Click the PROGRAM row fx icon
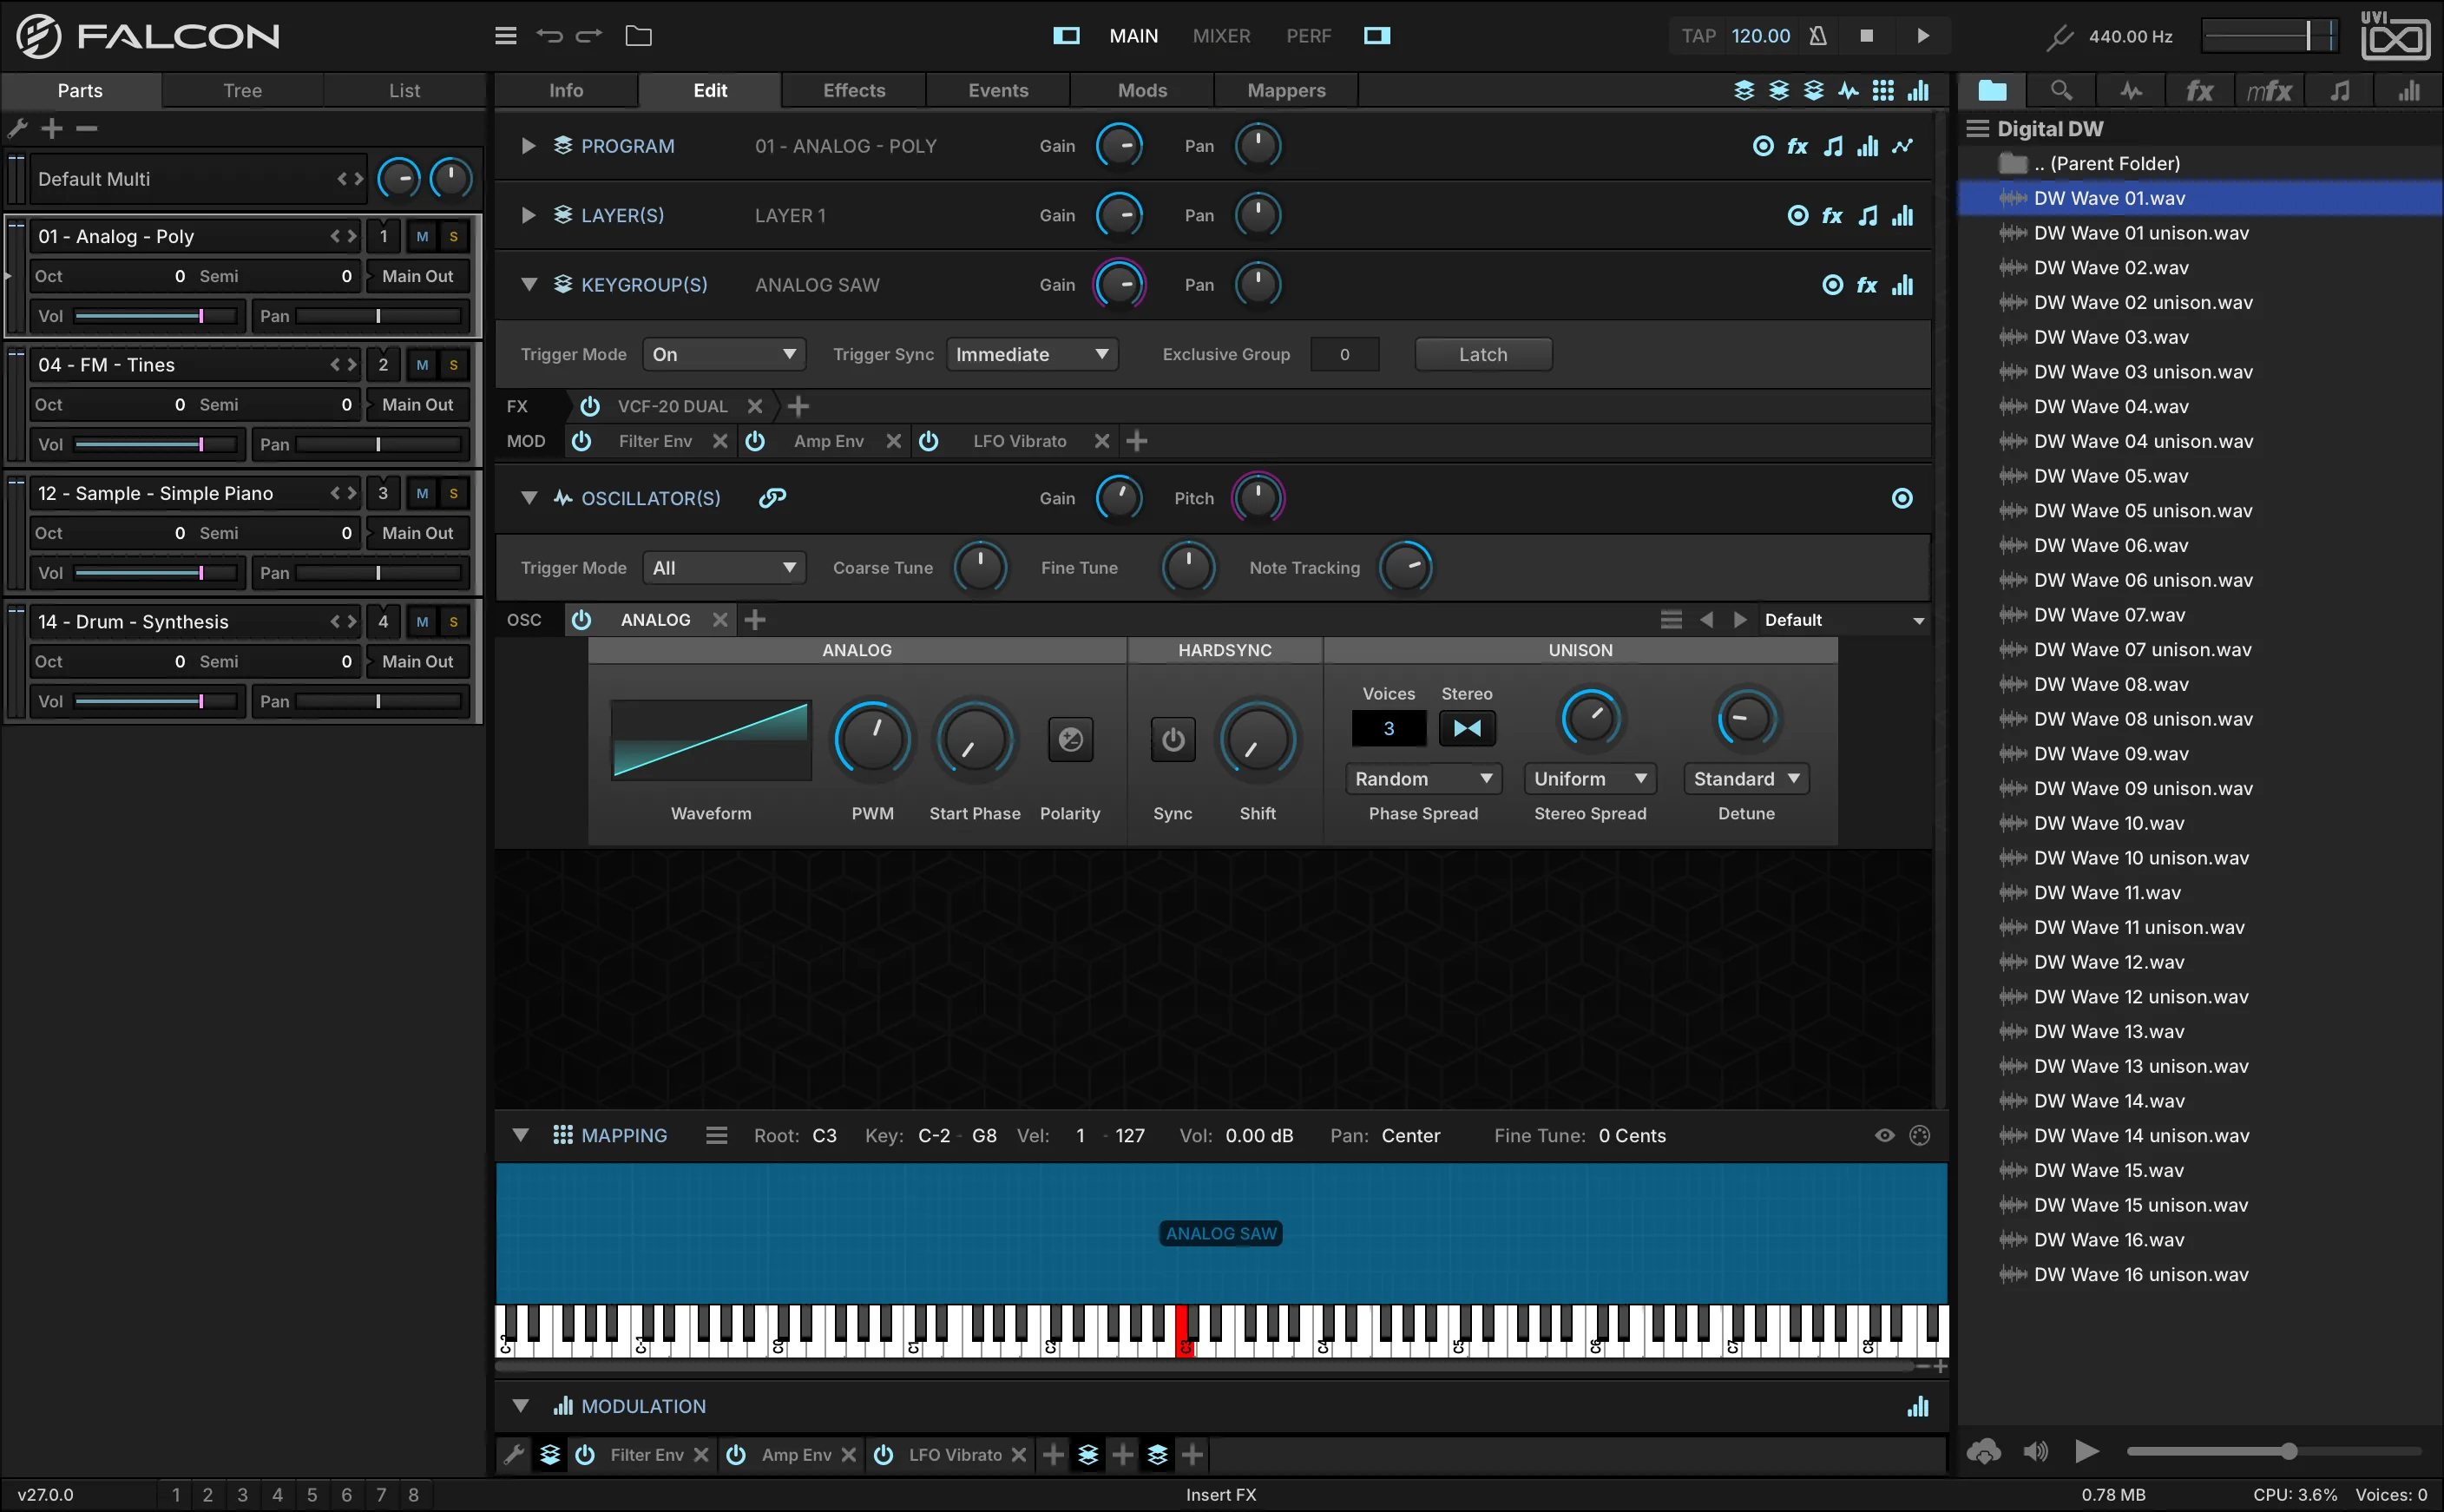 pyautogui.click(x=1797, y=146)
